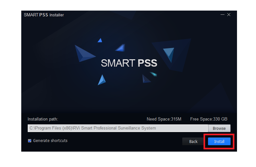The image size is (256, 167).
Task: Open the Browse folder dialog
Action: tap(219, 128)
